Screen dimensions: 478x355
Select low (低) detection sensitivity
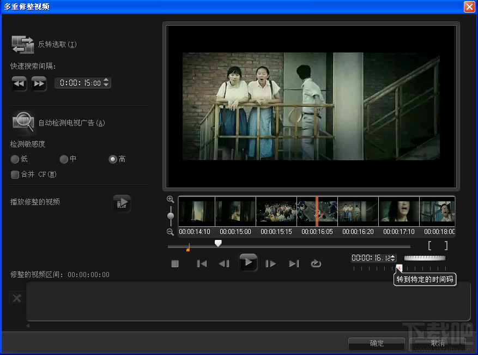15,159
